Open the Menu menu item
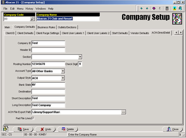The image size is (186, 138). (x=20, y=9)
